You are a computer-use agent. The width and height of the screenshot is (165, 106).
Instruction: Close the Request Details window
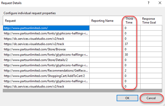point(160,3)
